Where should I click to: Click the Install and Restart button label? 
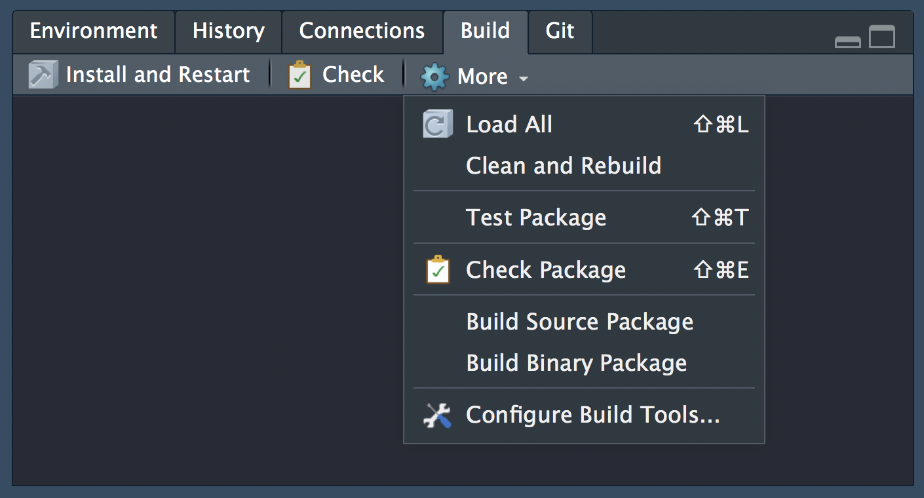coord(158,75)
